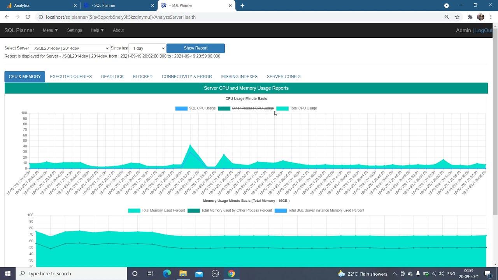
Task: Open the About navbar item
Action: 118,30
